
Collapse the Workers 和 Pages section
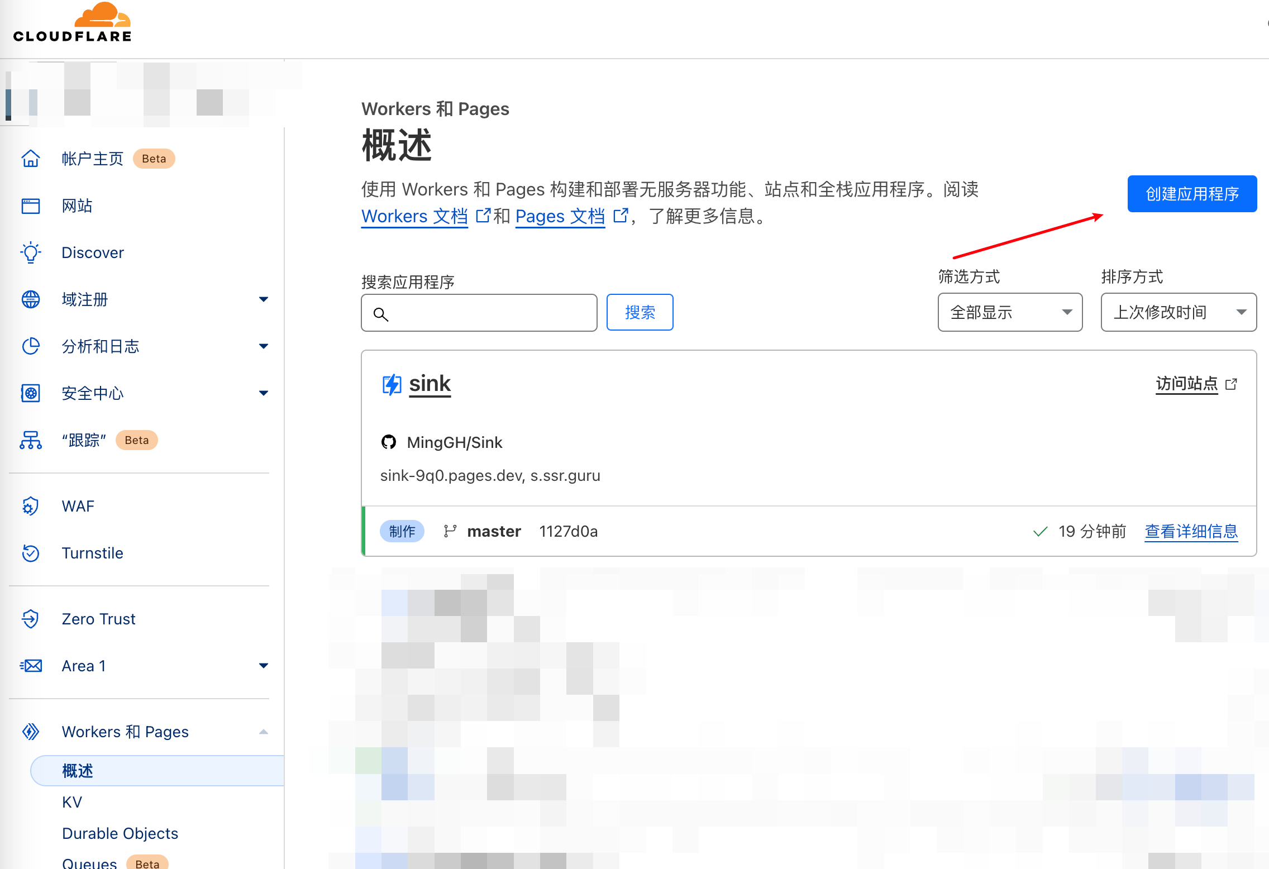(x=264, y=732)
